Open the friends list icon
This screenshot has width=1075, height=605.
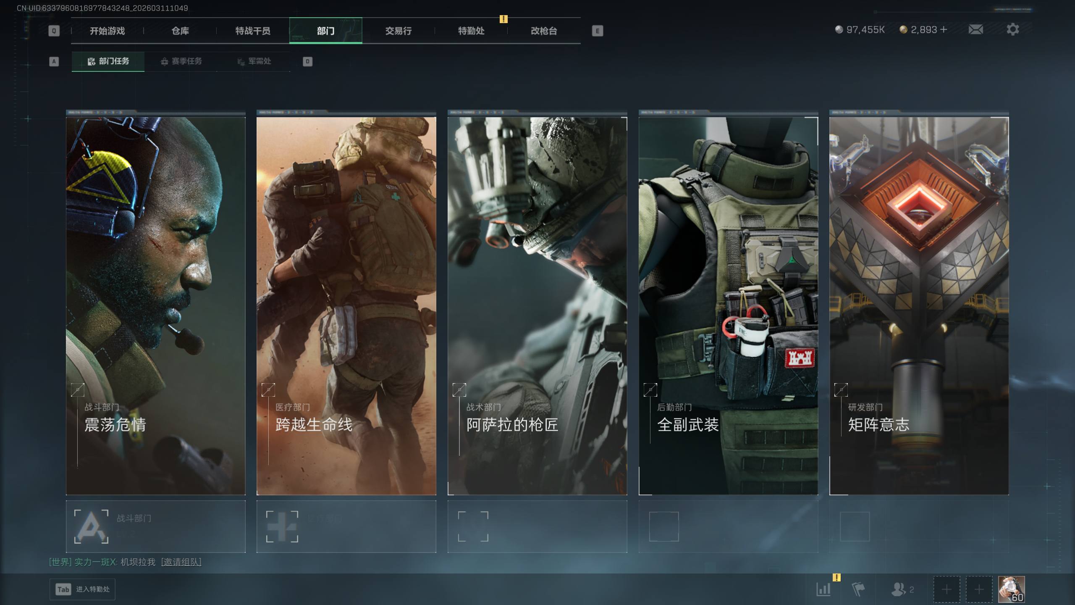point(898,589)
